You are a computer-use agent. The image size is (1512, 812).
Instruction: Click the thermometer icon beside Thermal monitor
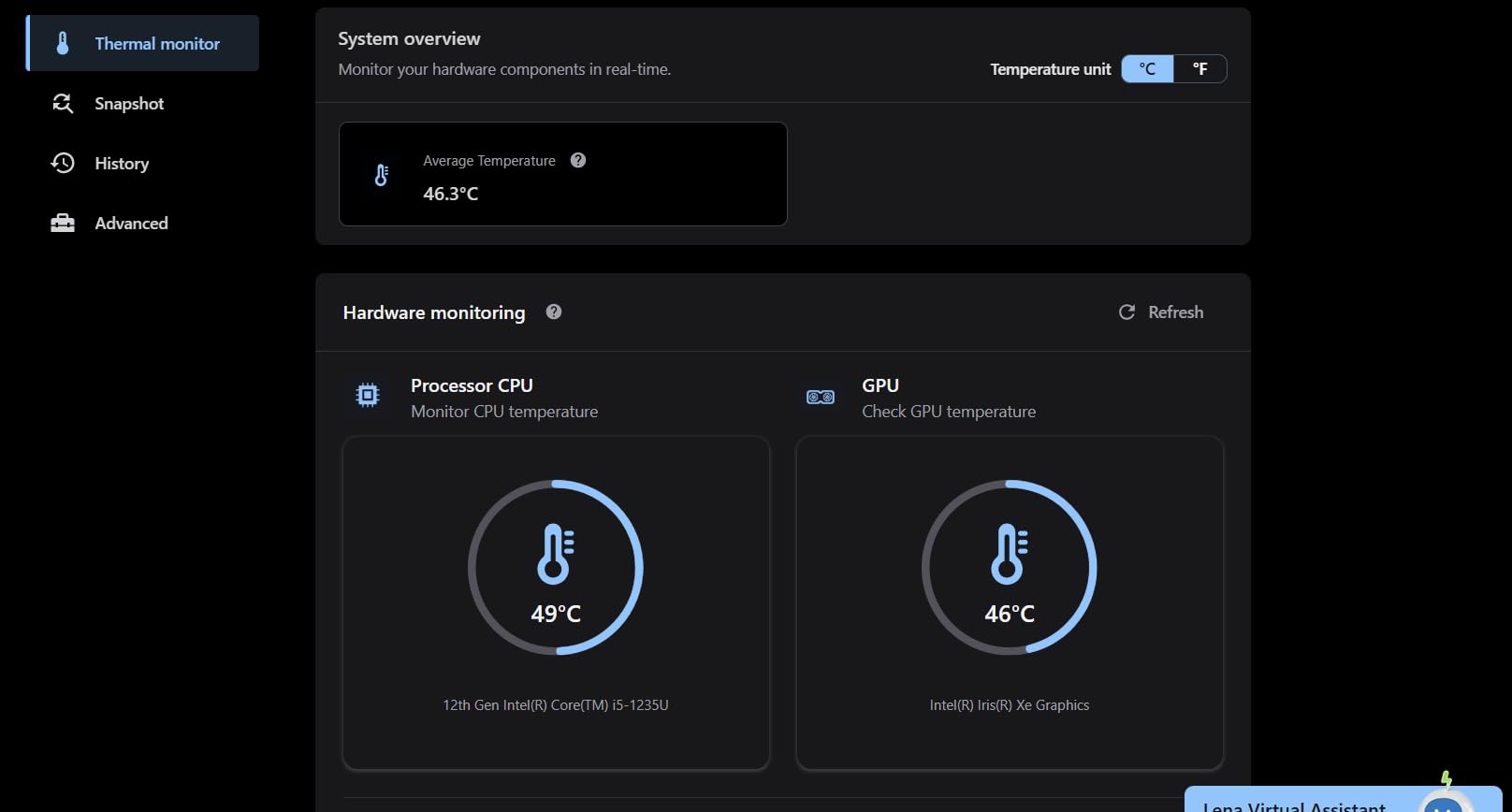pos(63,43)
